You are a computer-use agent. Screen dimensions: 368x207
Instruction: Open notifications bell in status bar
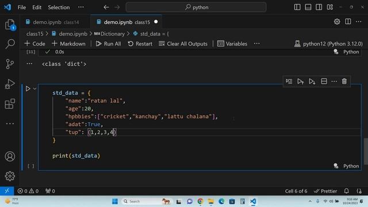coord(346,191)
